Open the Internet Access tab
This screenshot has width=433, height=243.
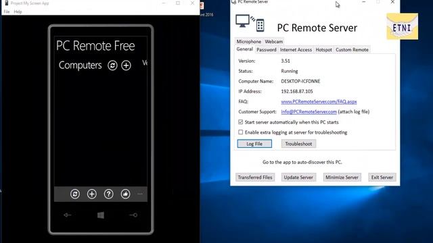click(x=296, y=49)
